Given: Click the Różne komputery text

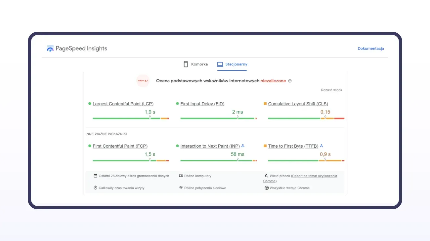Looking at the screenshot, I should click(198, 176).
